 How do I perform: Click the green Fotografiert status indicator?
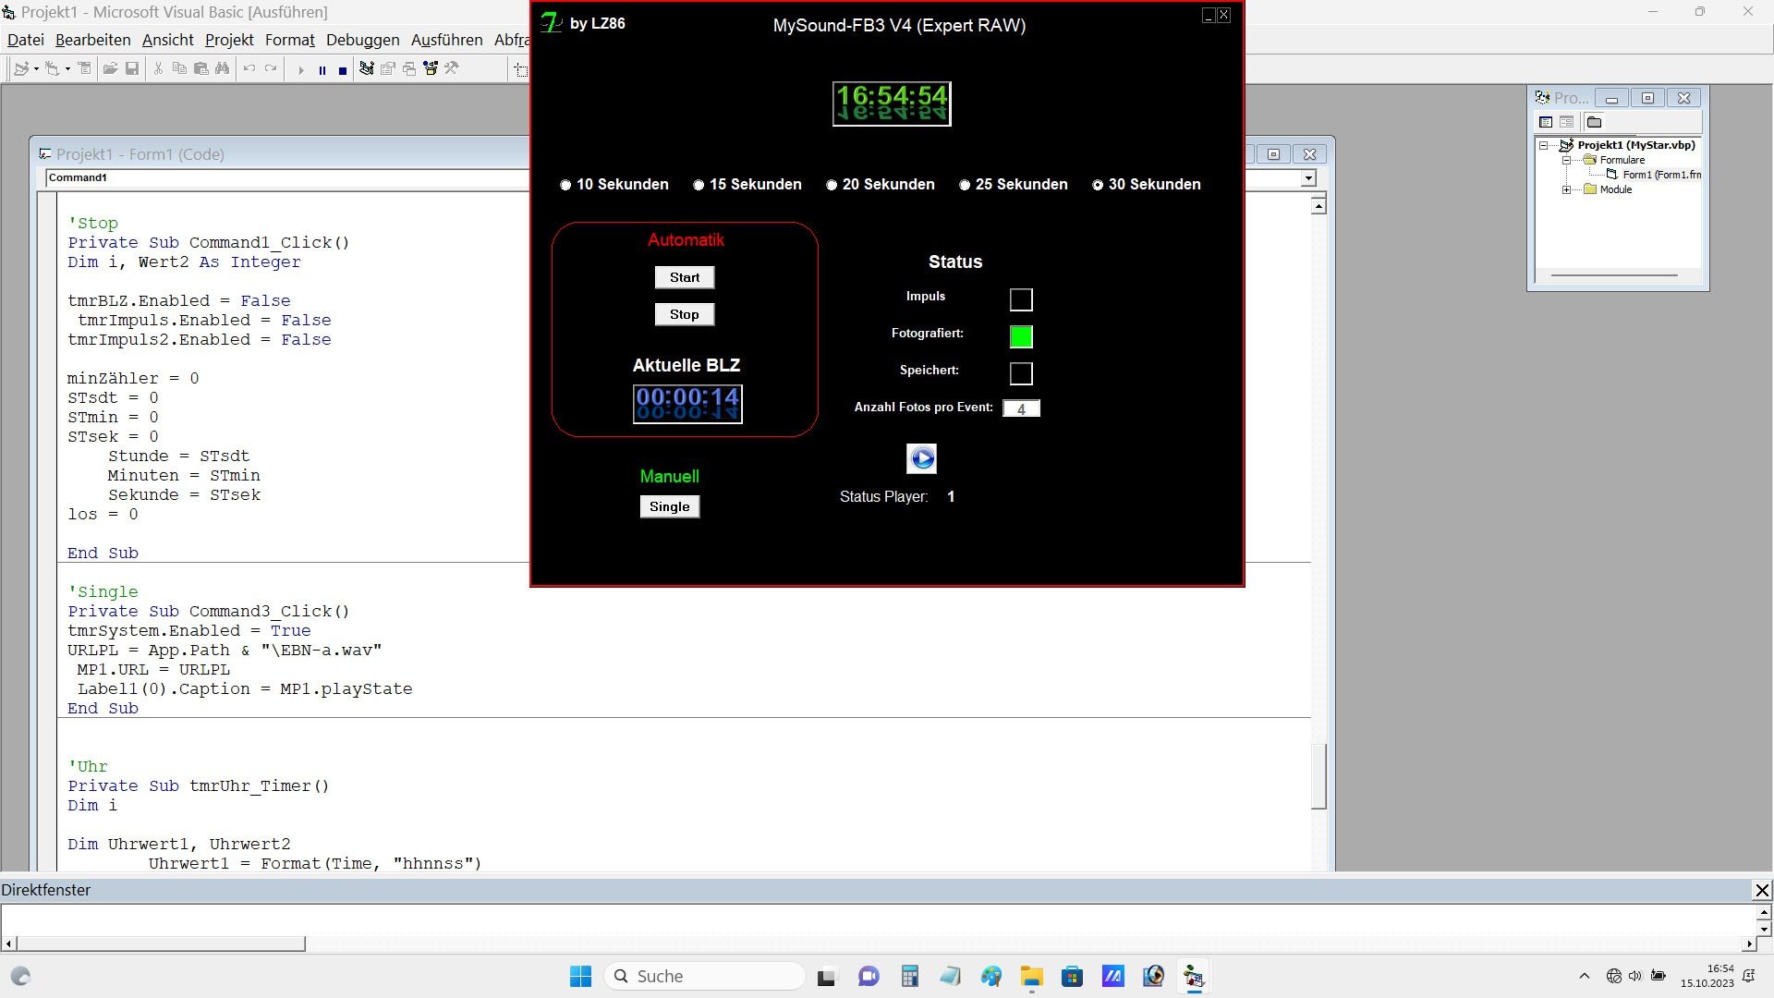point(1021,336)
